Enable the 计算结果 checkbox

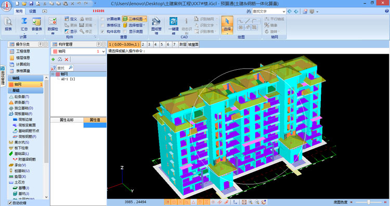click(x=102, y=19)
